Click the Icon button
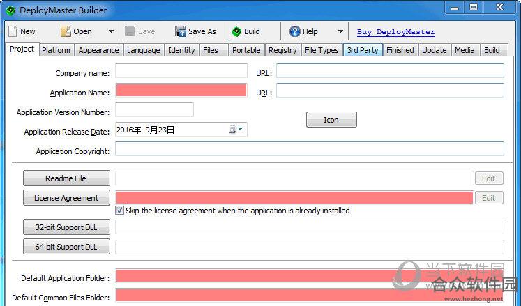521x306 pixels. click(331, 120)
